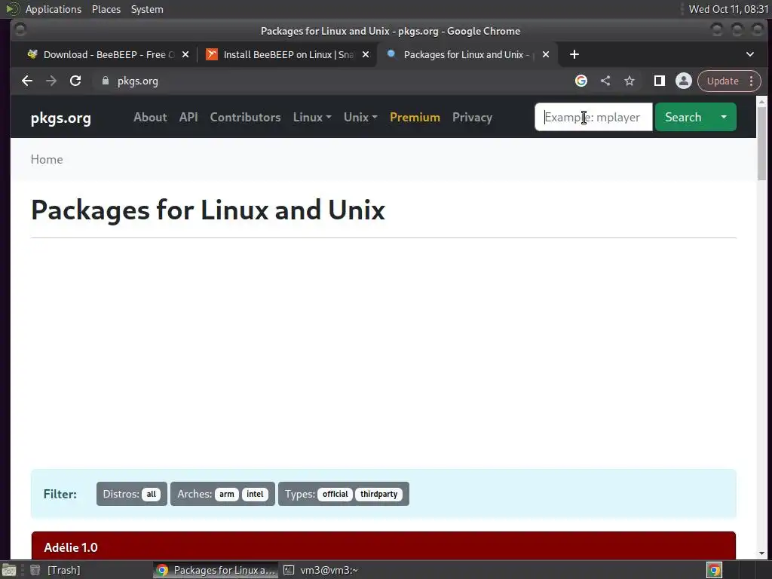Switch to Install BeeBEEP on Linux tab

pos(288,54)
